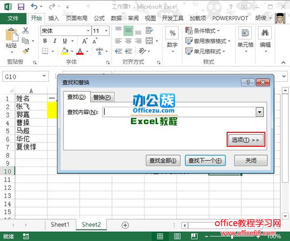Click the vertical scrollbar down arrow
290x241 pixels.
285,216
